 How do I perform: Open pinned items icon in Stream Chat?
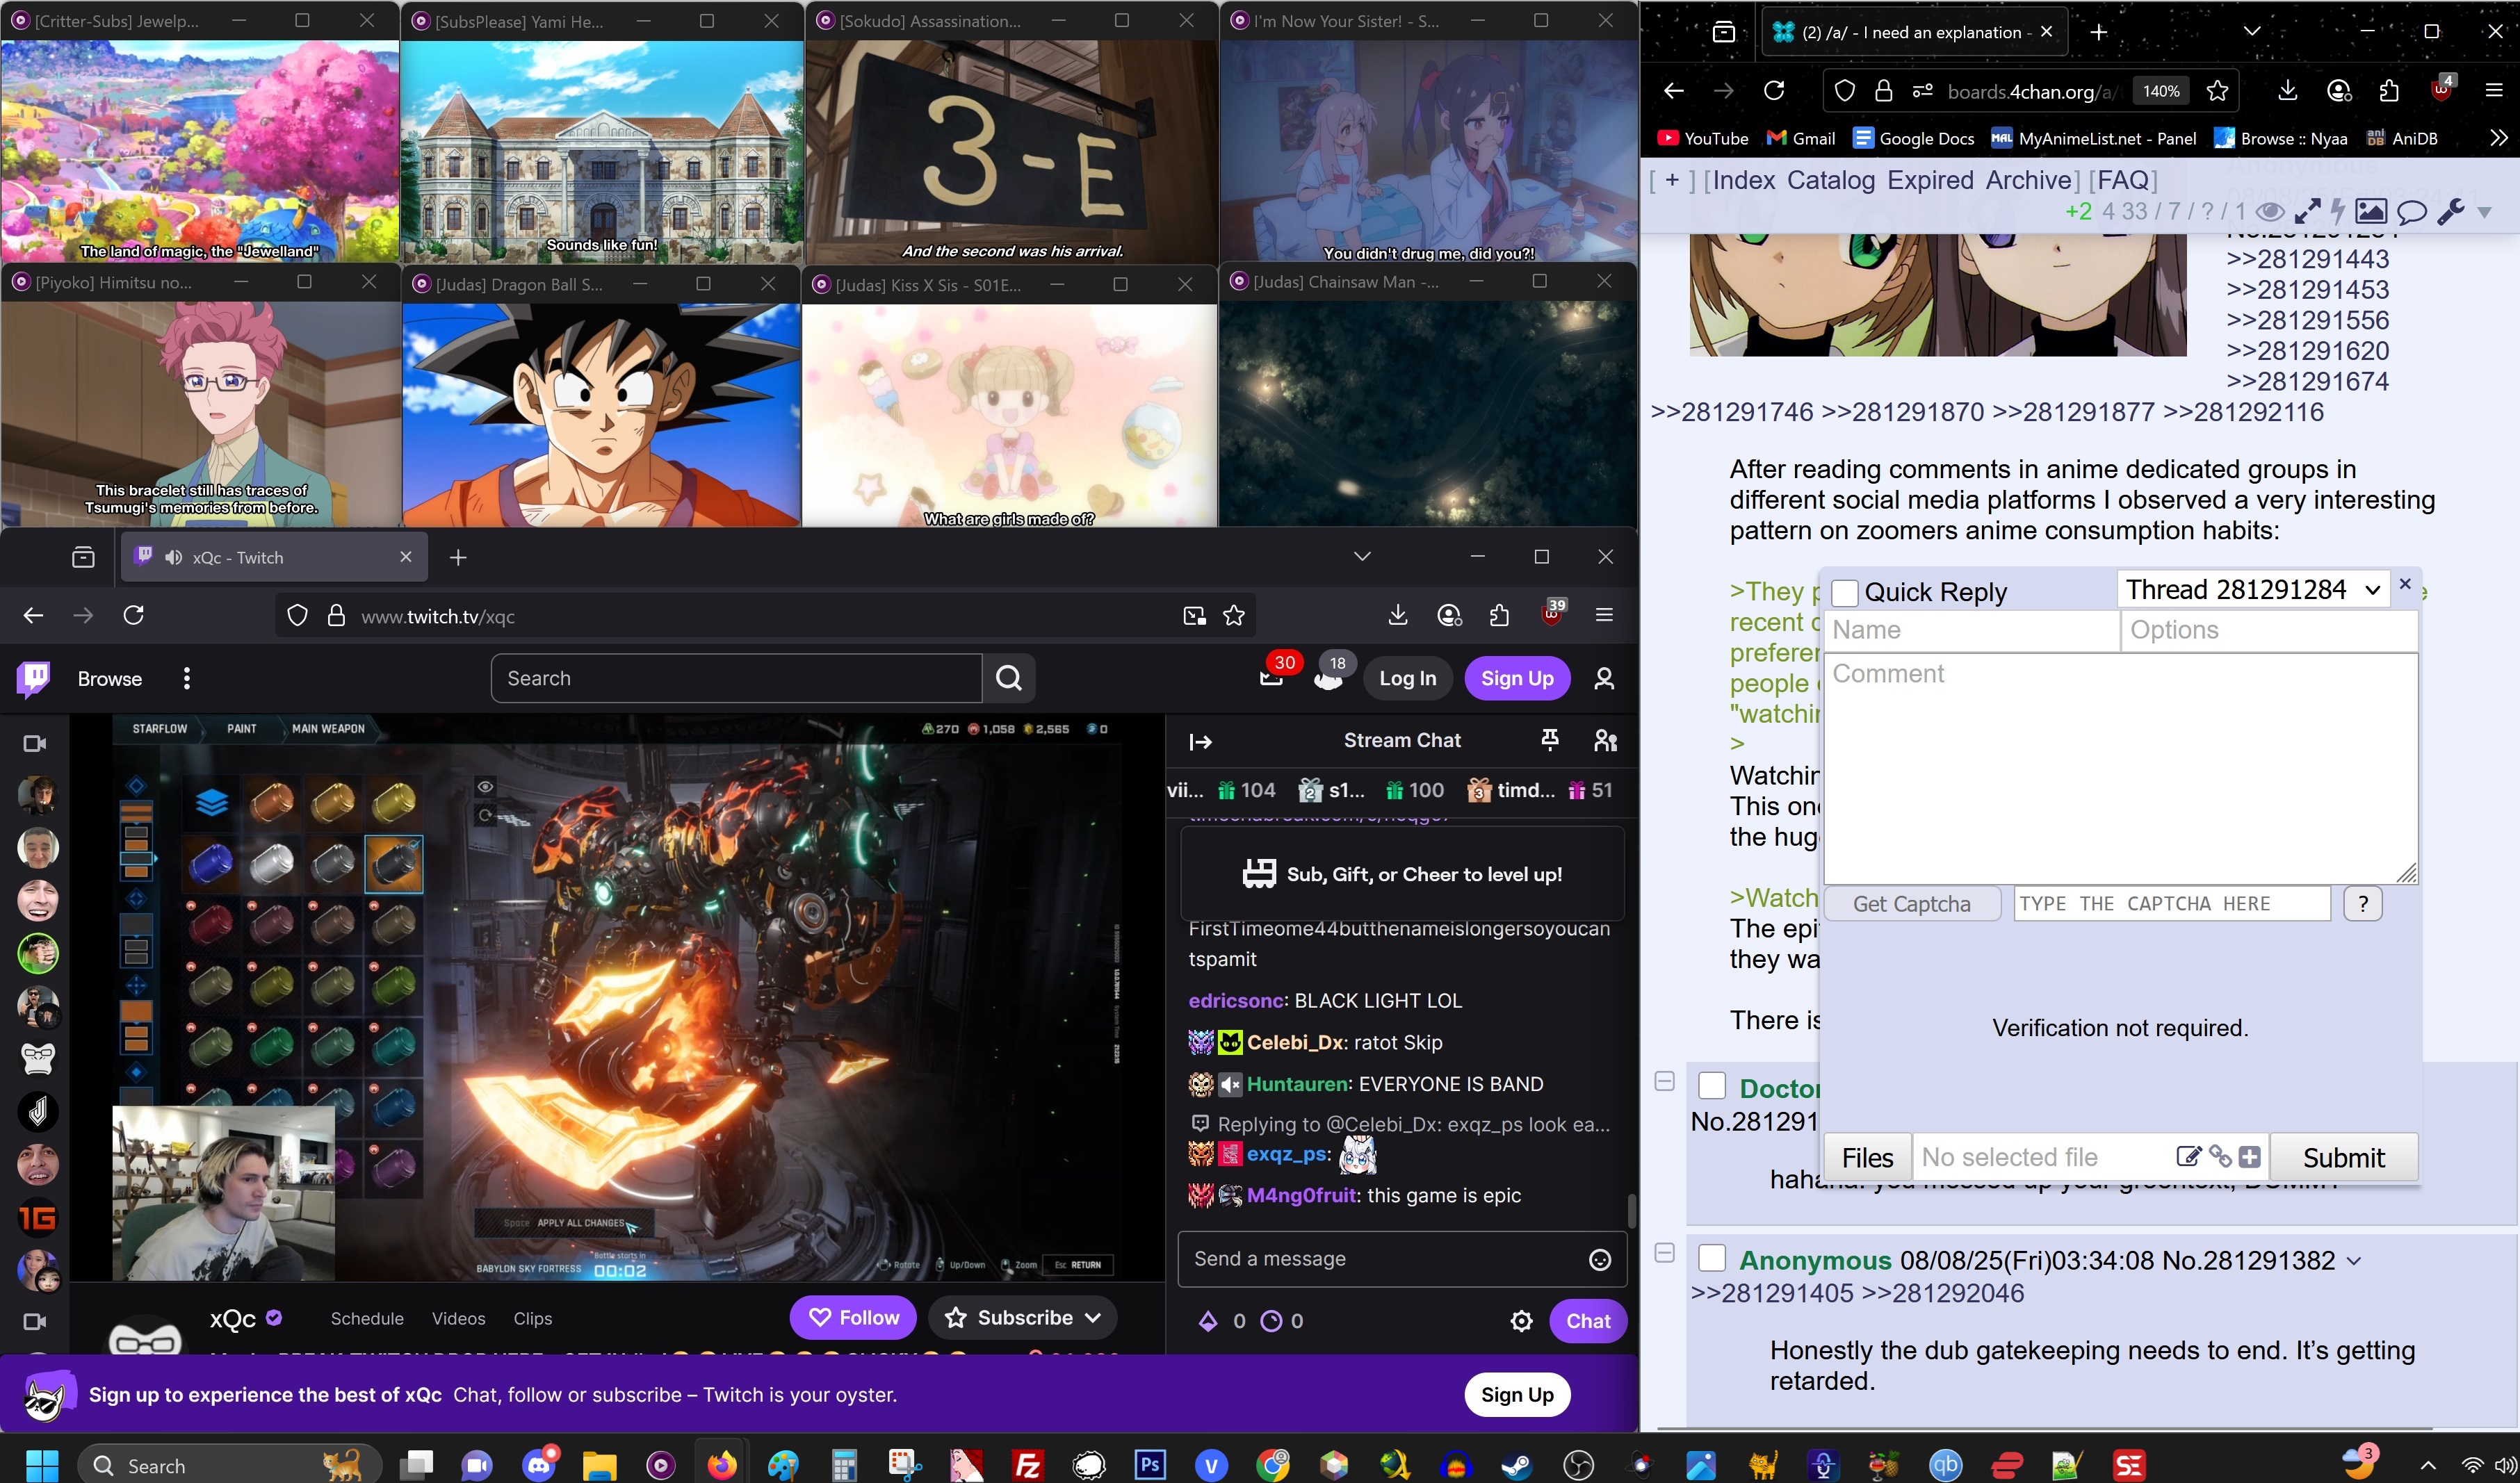point(1549,740)
